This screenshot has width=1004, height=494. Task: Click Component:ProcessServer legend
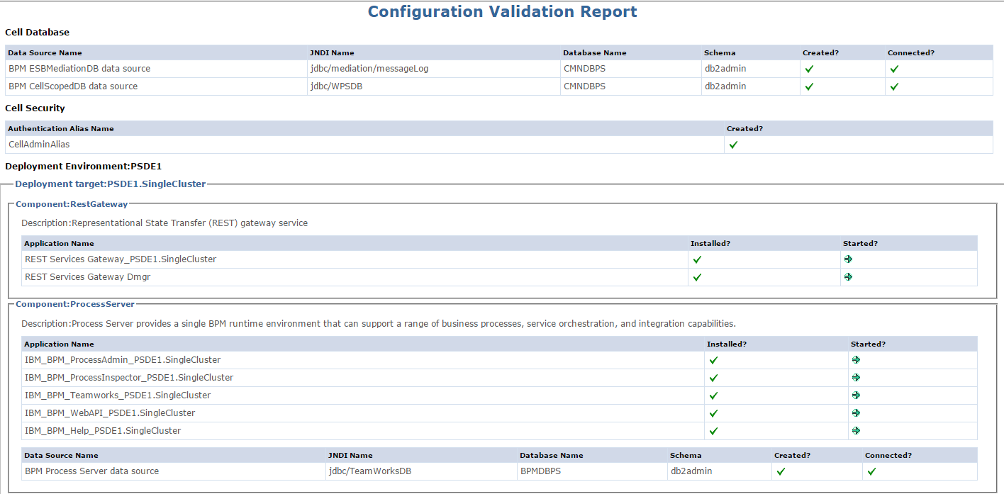(75, 304)
